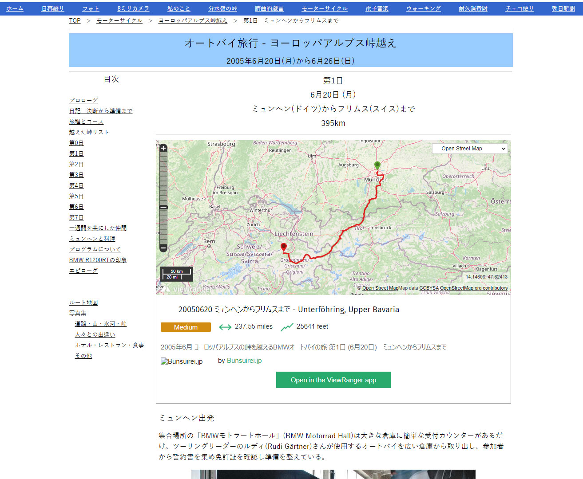Open the プロローグ link in the sidebar
The image size is (583, 479).
[x=83, y=100]
